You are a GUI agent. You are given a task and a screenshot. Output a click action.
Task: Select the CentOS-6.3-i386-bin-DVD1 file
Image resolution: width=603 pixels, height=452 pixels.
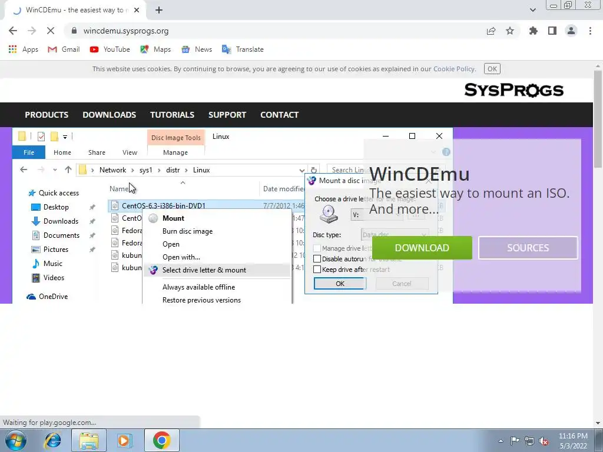pyautogui.click(x=164, y=205)
